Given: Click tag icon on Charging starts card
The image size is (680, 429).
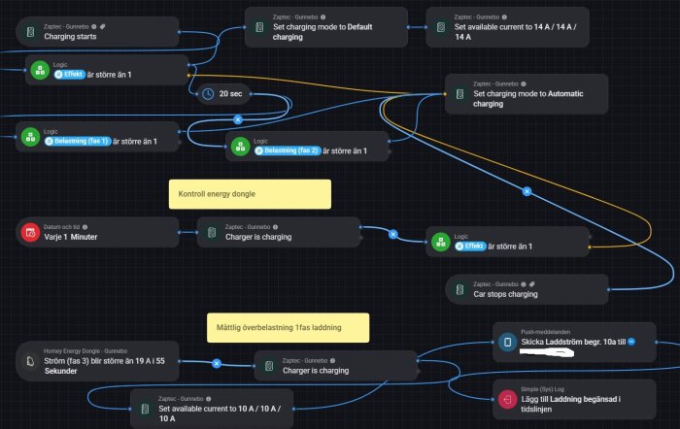Looking at the screenshot, I should coord(103,27).
